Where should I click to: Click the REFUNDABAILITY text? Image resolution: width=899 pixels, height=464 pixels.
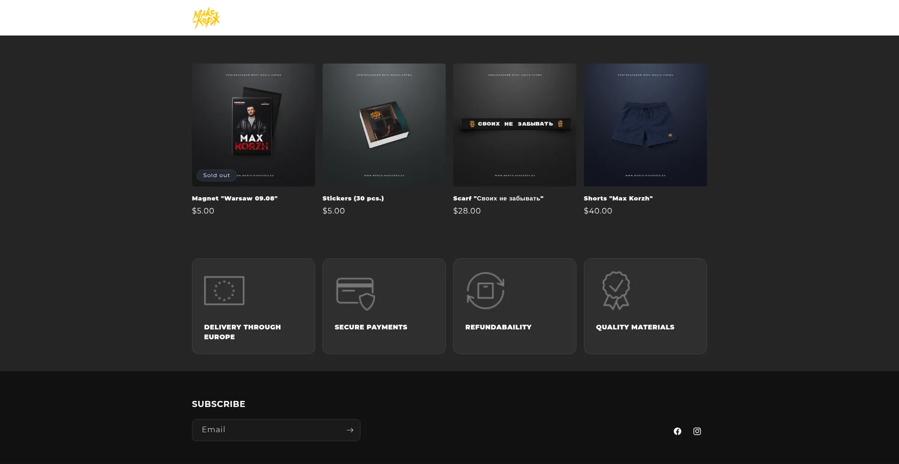click(498, 327)
